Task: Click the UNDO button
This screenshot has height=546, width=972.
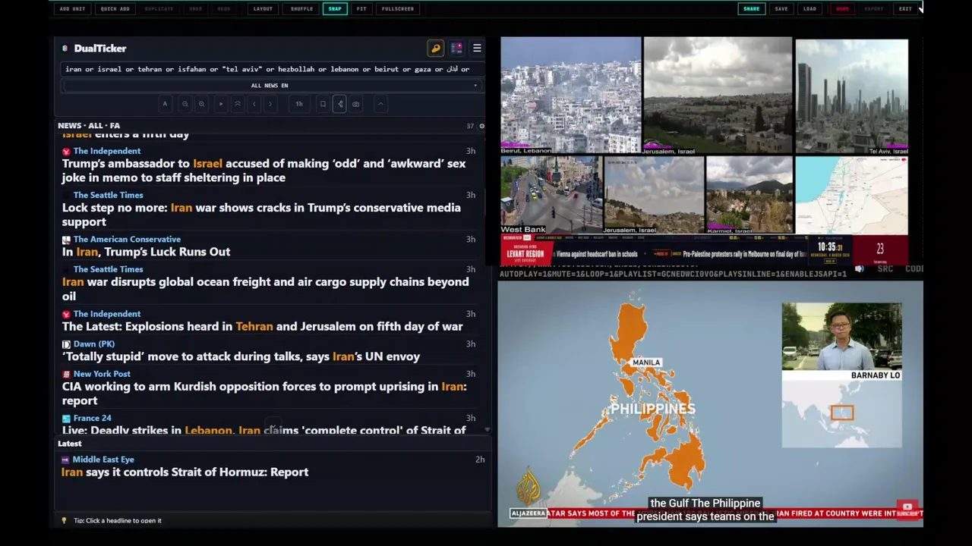Action: (195, 8)
